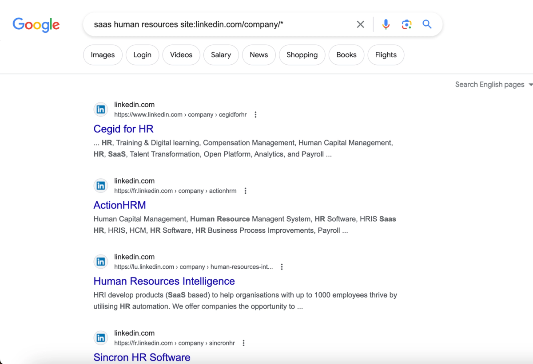Select the News filter chip
The width and height of the screenshot is (533, 364).
tap(259, 55)
